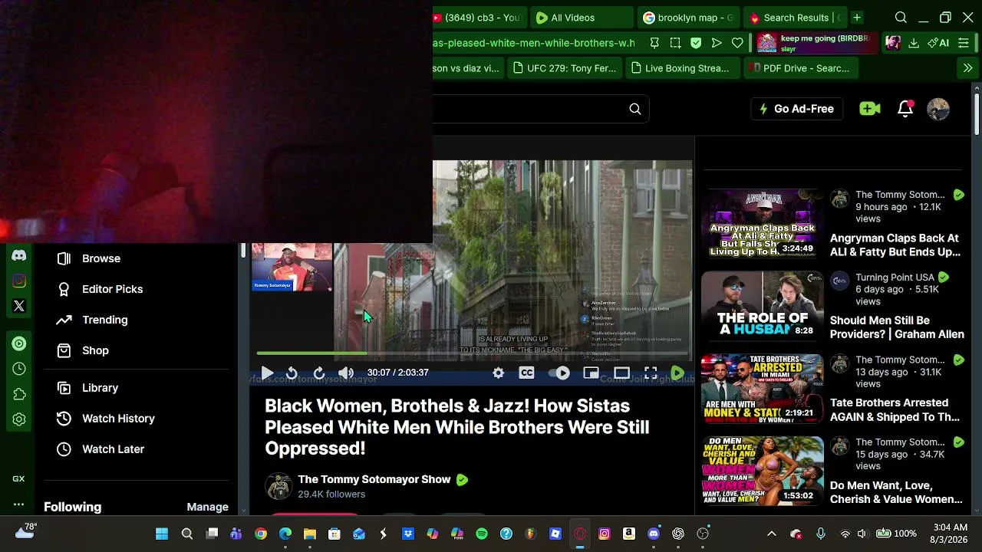This screenshot has height=552, width=982.
Task: Click inside Rumble search field
Action: (x=528, y=109)
